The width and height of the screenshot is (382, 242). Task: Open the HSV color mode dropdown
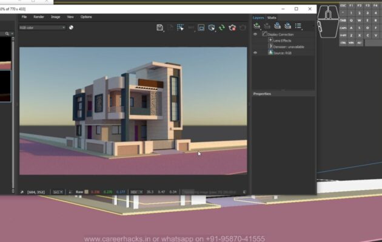pos(136,192)
